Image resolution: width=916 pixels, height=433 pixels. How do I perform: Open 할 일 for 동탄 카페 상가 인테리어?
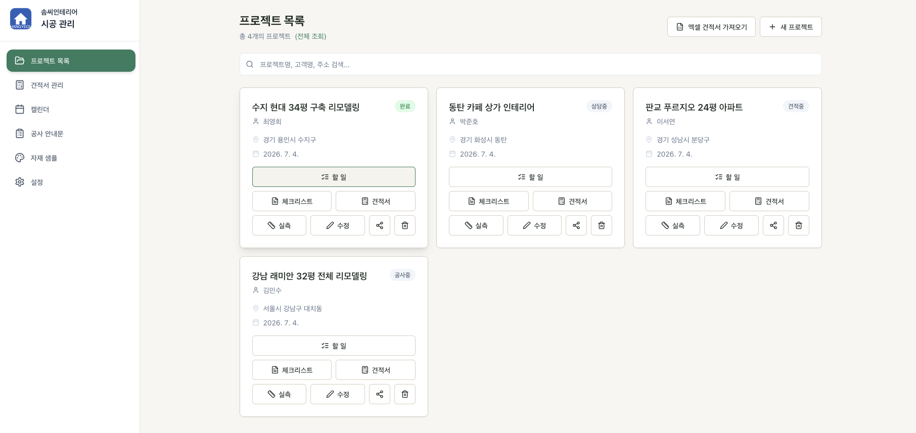click(530, 177)
